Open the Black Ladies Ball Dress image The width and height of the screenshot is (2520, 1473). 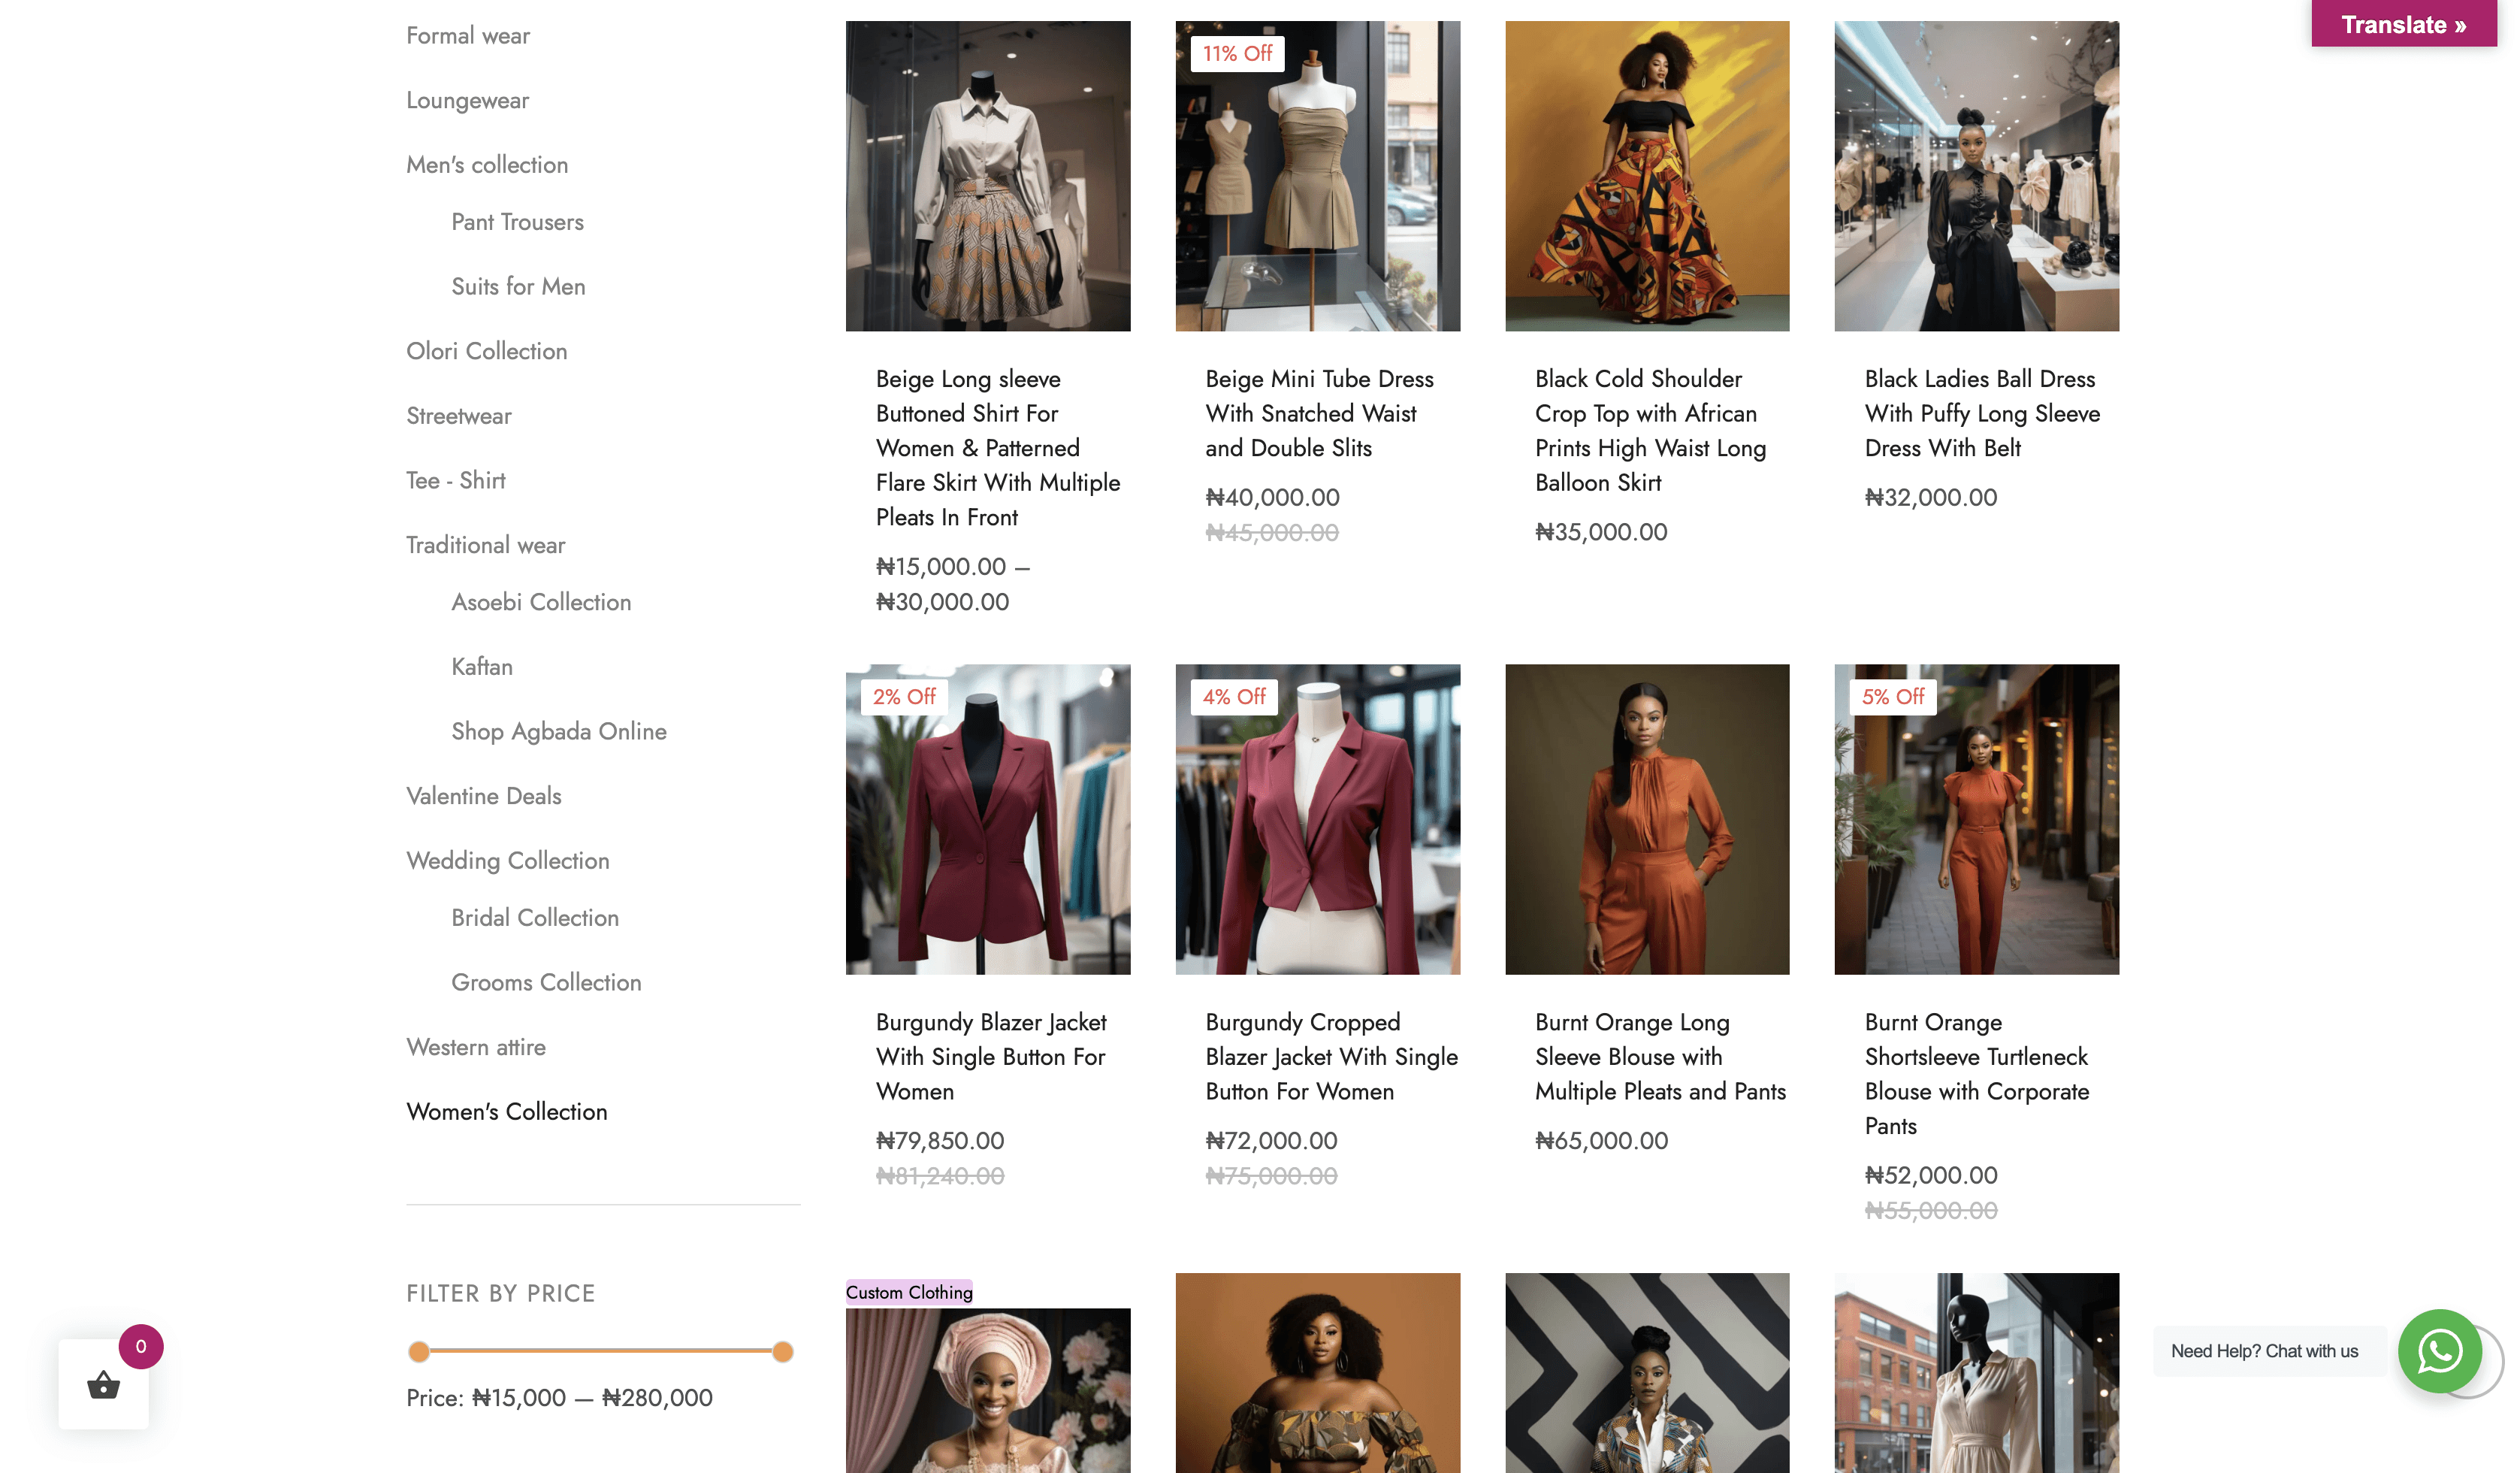[x=1975, y=176]
